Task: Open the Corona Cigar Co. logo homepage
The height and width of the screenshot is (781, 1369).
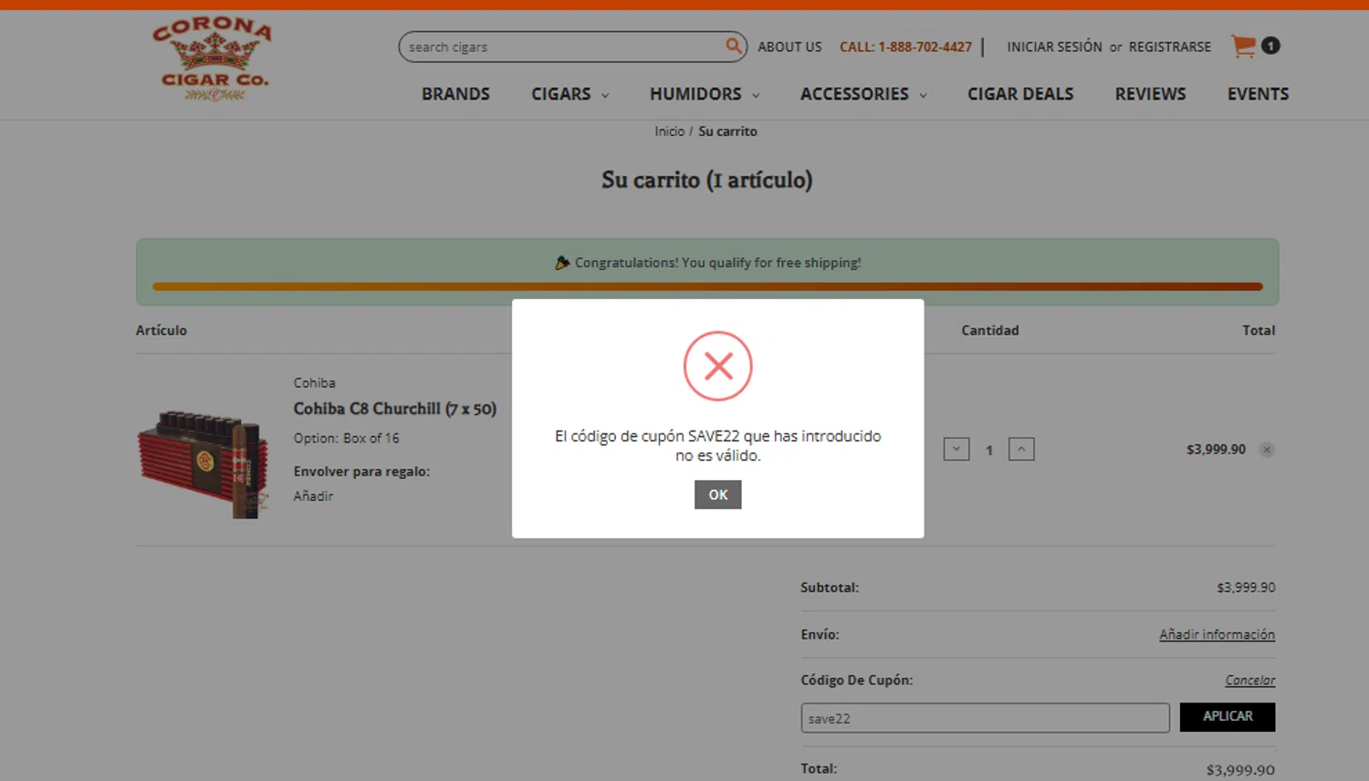Action: [213, 59]
